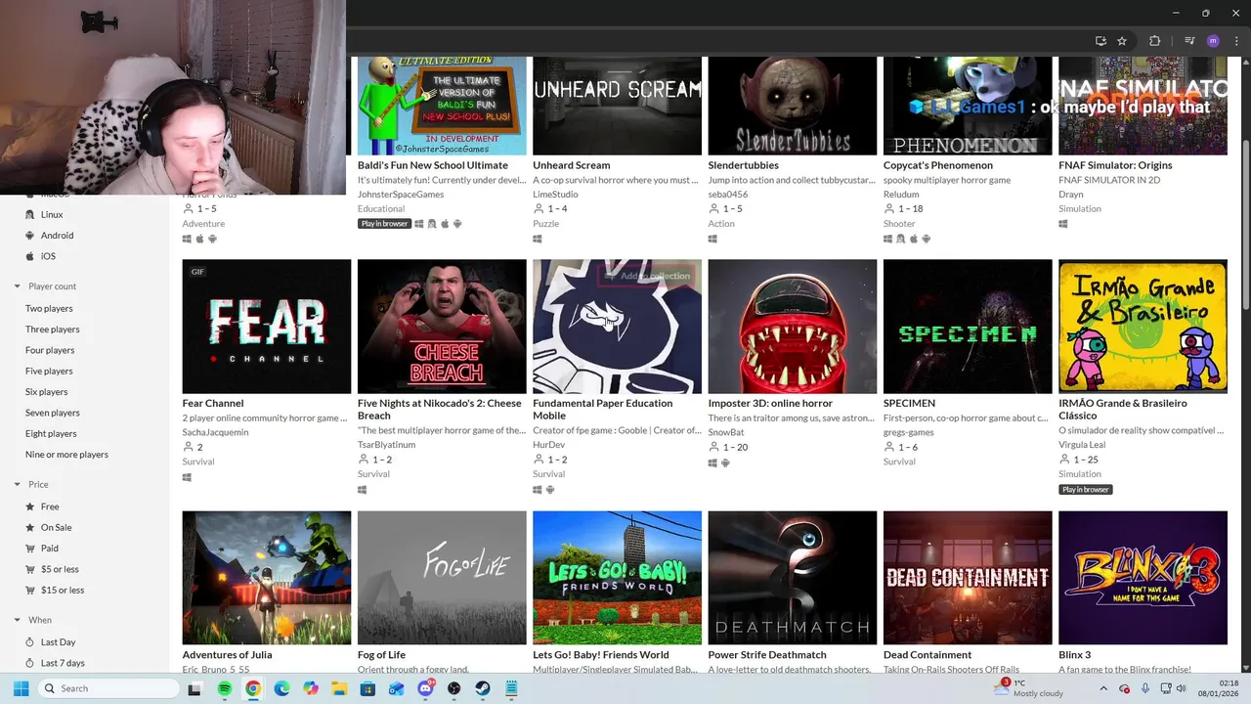Open Microsoft Store from taskbar

point(367,688)
